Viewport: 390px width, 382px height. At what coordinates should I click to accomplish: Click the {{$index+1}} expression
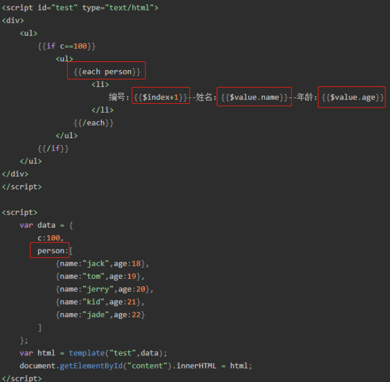click(x=160, y=97)
